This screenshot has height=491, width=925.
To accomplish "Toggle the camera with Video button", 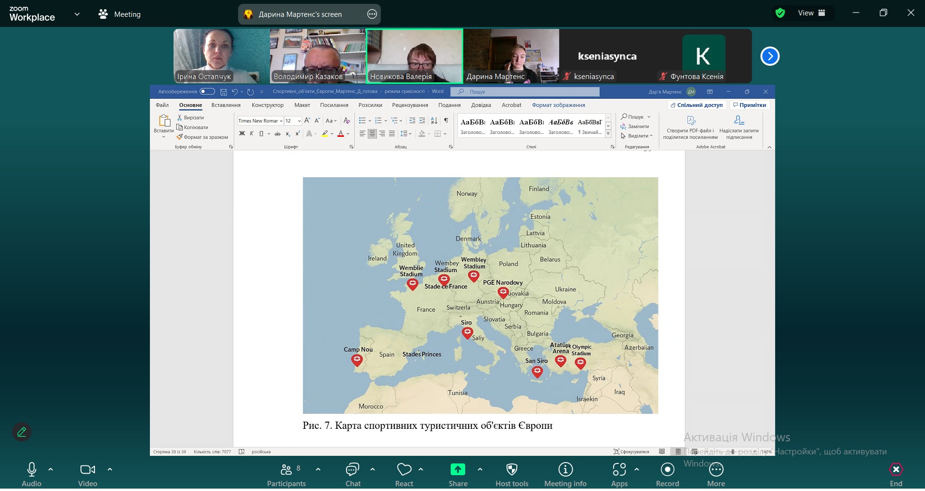I will coord(87,470).
